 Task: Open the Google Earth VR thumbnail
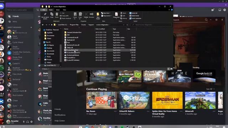pos(204,76)
